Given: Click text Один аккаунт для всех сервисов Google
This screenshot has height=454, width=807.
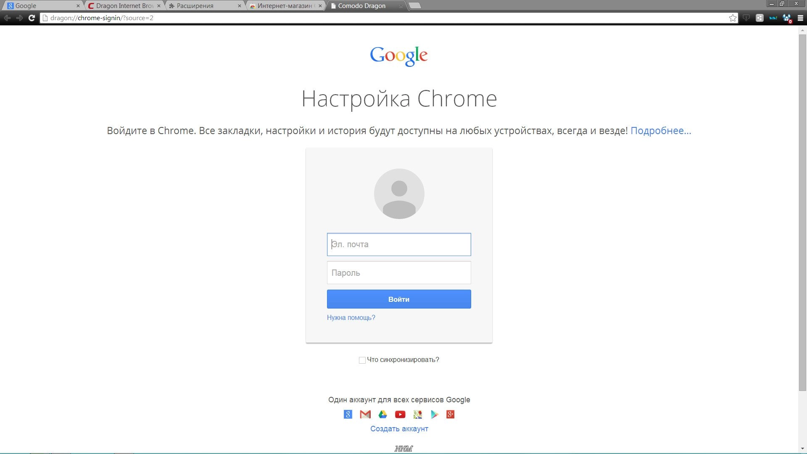Looking at the screenshot, I should pos(399,400).
